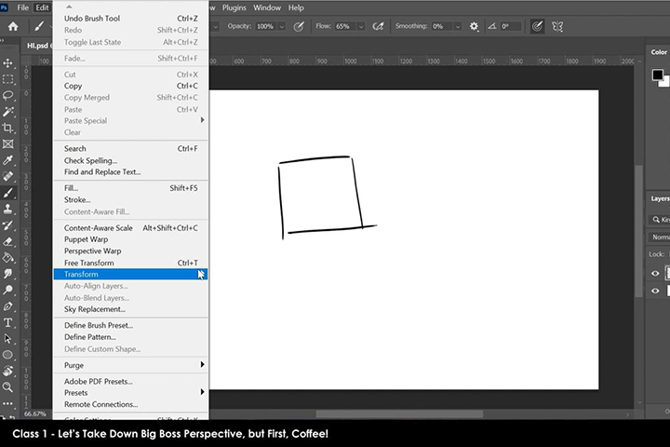This screenshot has width=670, height=447.
Task: Hide the bottom layer using its eye icon
Action: [655, 291]
